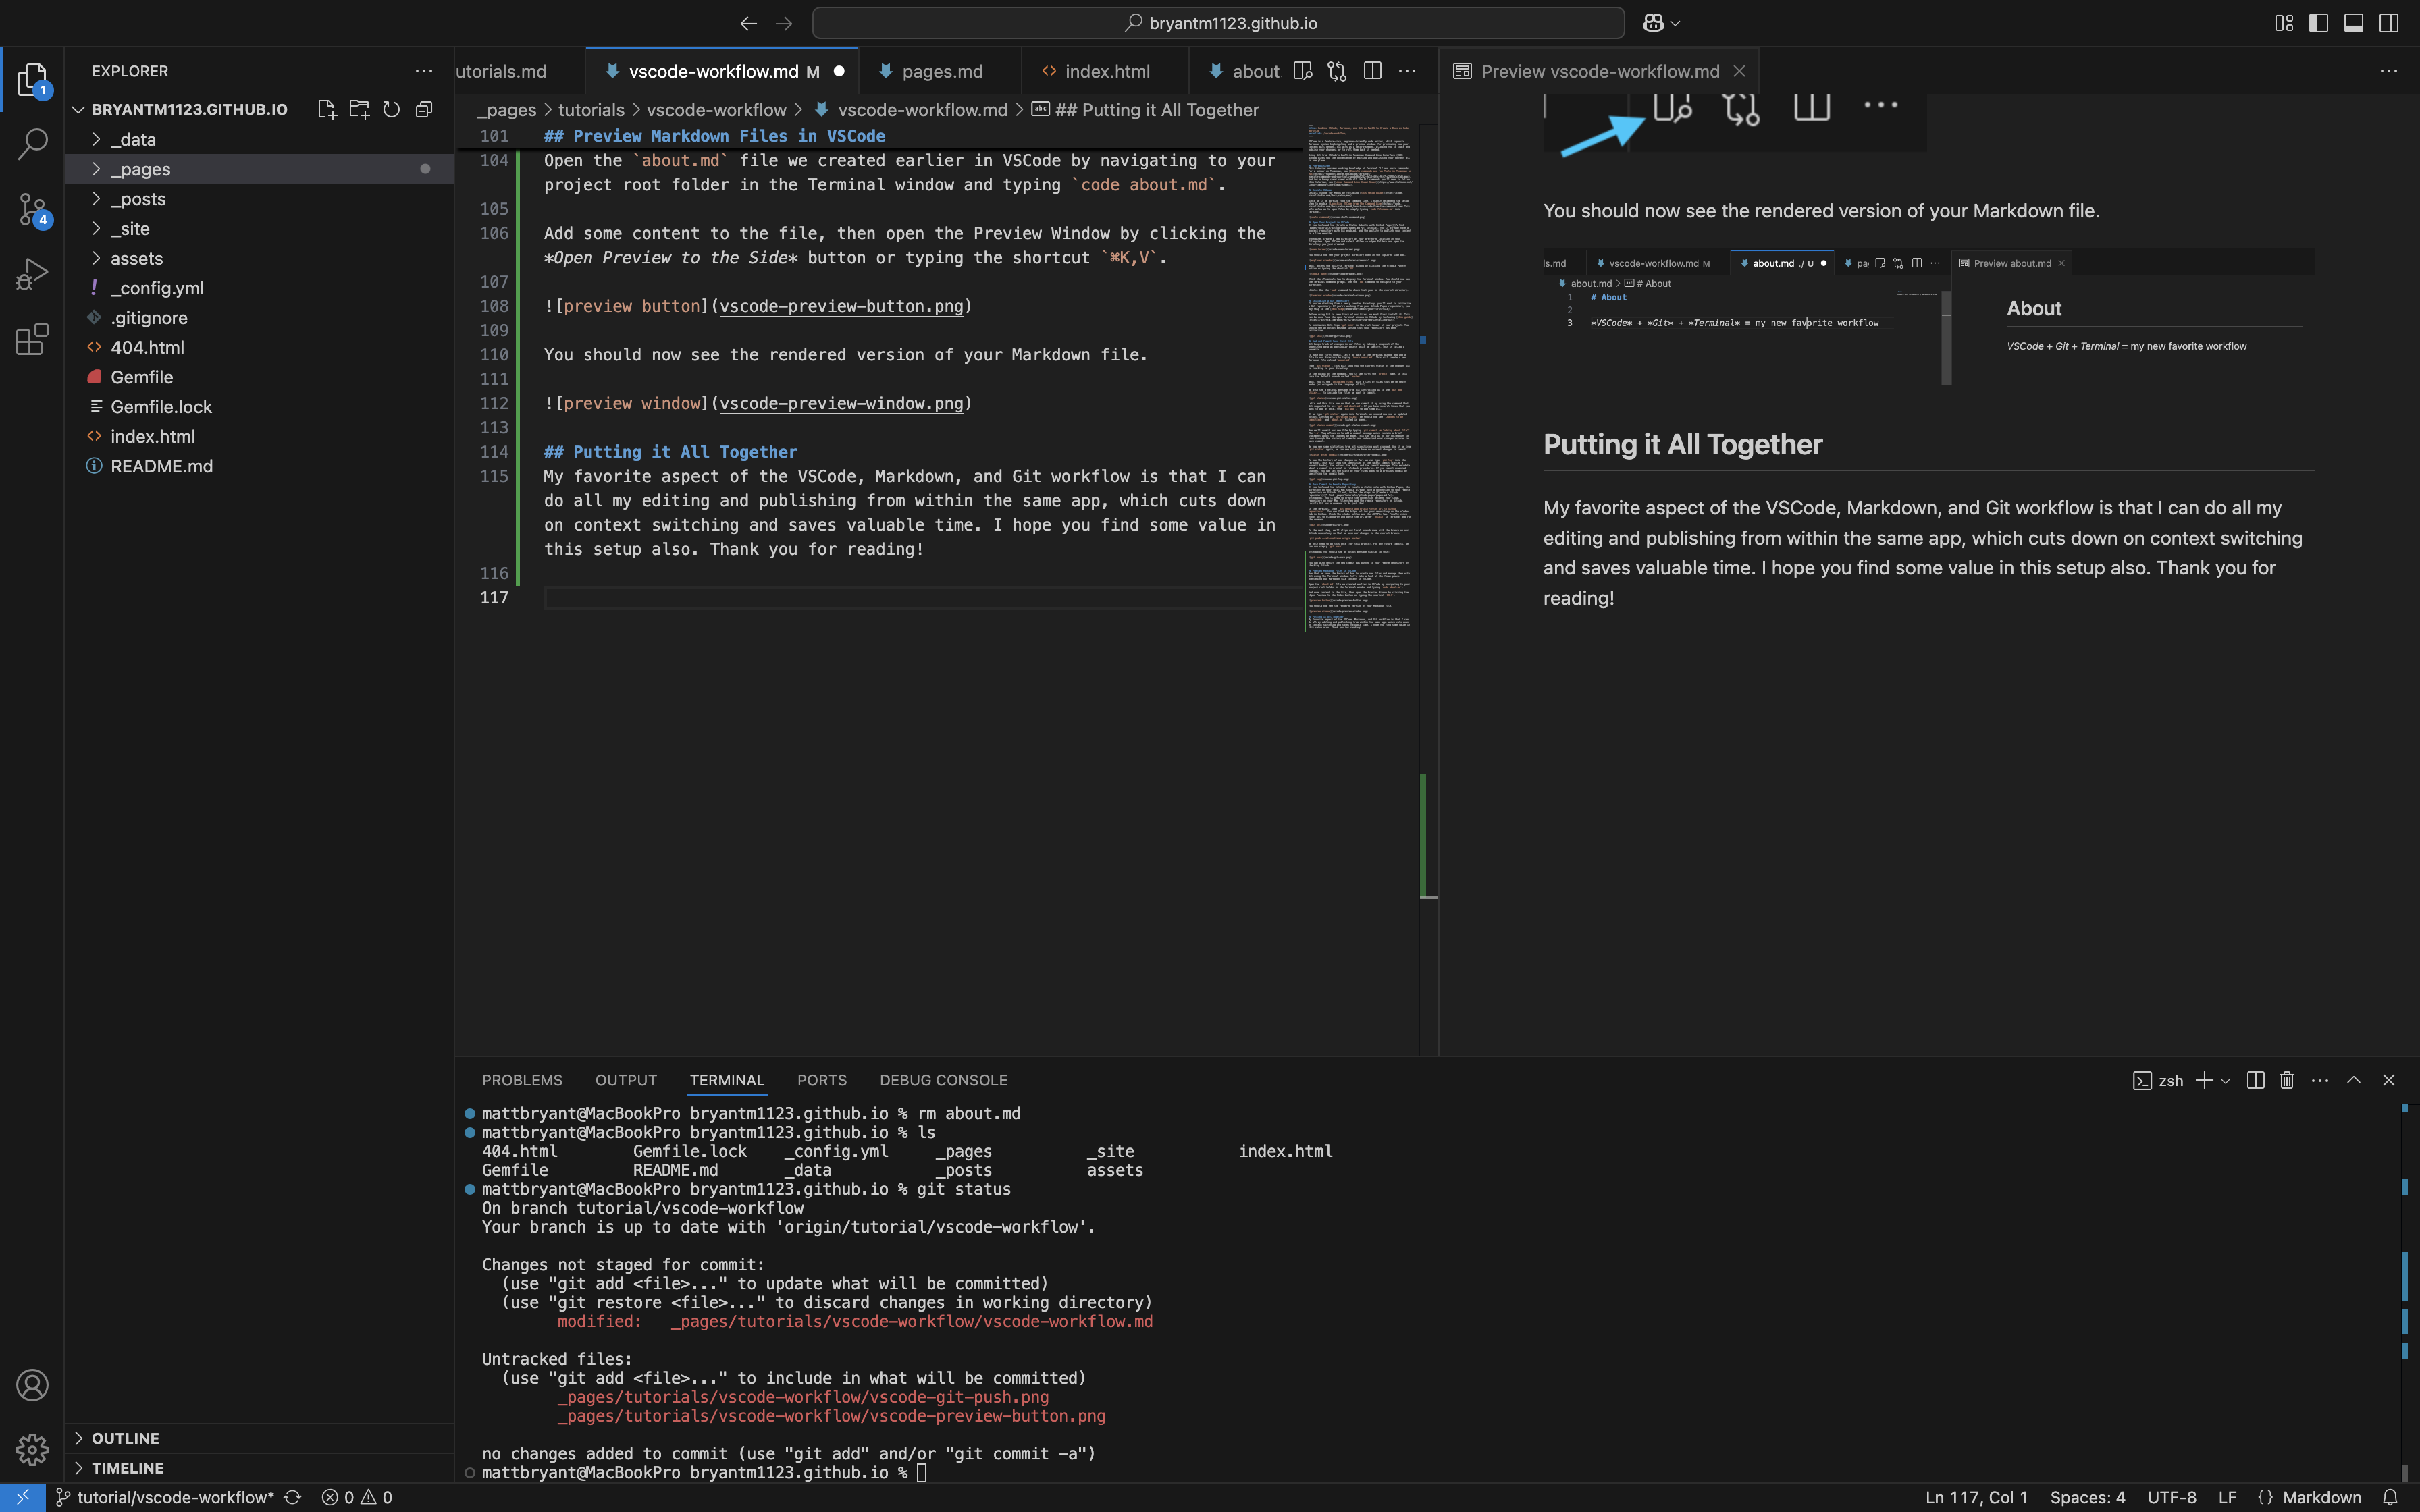Click the command center search box
The image size is (2420, 1512).
click(1218, 23)
